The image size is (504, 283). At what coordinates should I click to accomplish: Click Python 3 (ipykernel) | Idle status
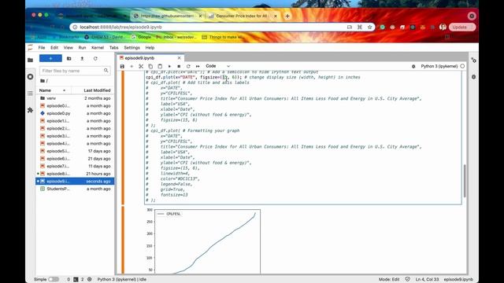(x=122, y=279)
